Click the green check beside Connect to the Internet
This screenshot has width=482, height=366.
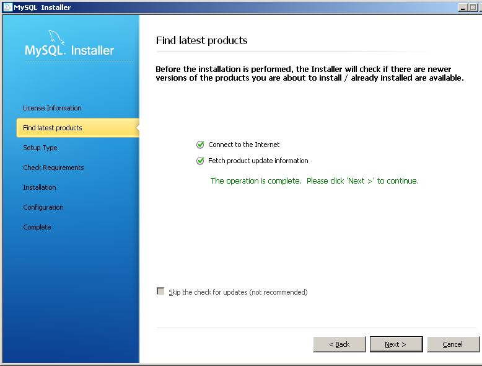point(200,145)
